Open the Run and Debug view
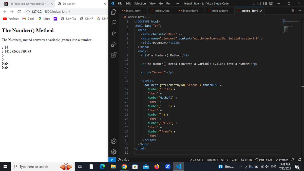Image resolution: width=304 pixels, height=171 pixels. point(114,44)
